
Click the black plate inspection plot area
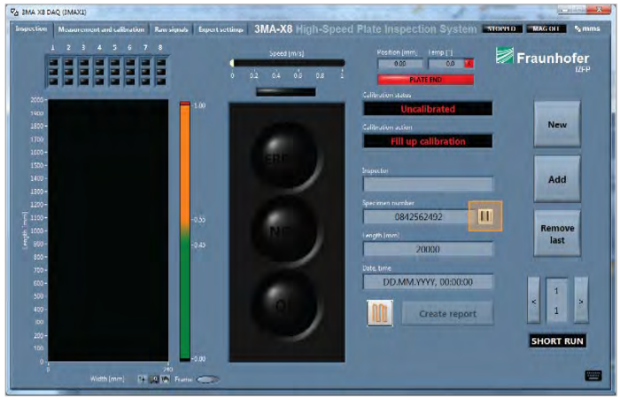[x=108, y=230]
